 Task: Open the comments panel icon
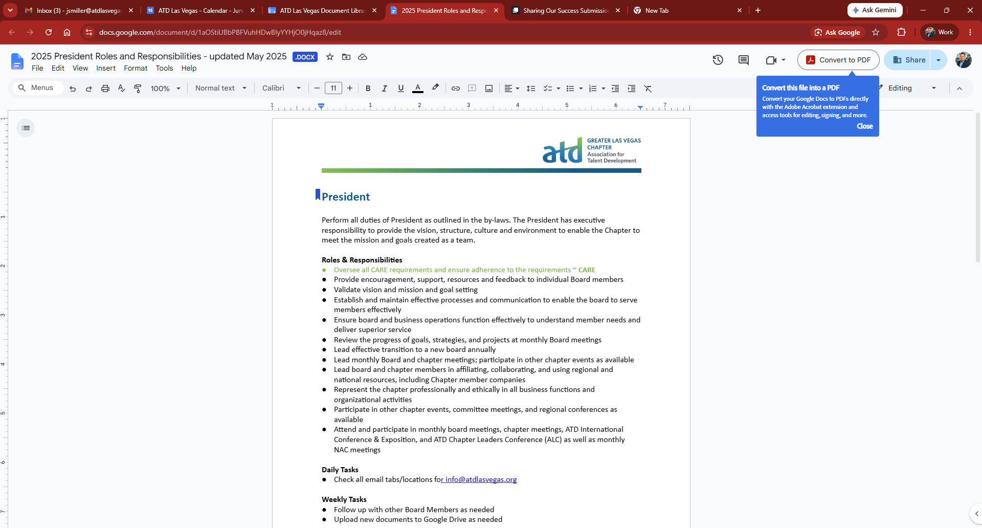pos(744,60)
